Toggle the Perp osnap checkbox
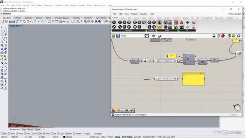The image size is (245, 138). pyautogui.click(x=44, y=134)
